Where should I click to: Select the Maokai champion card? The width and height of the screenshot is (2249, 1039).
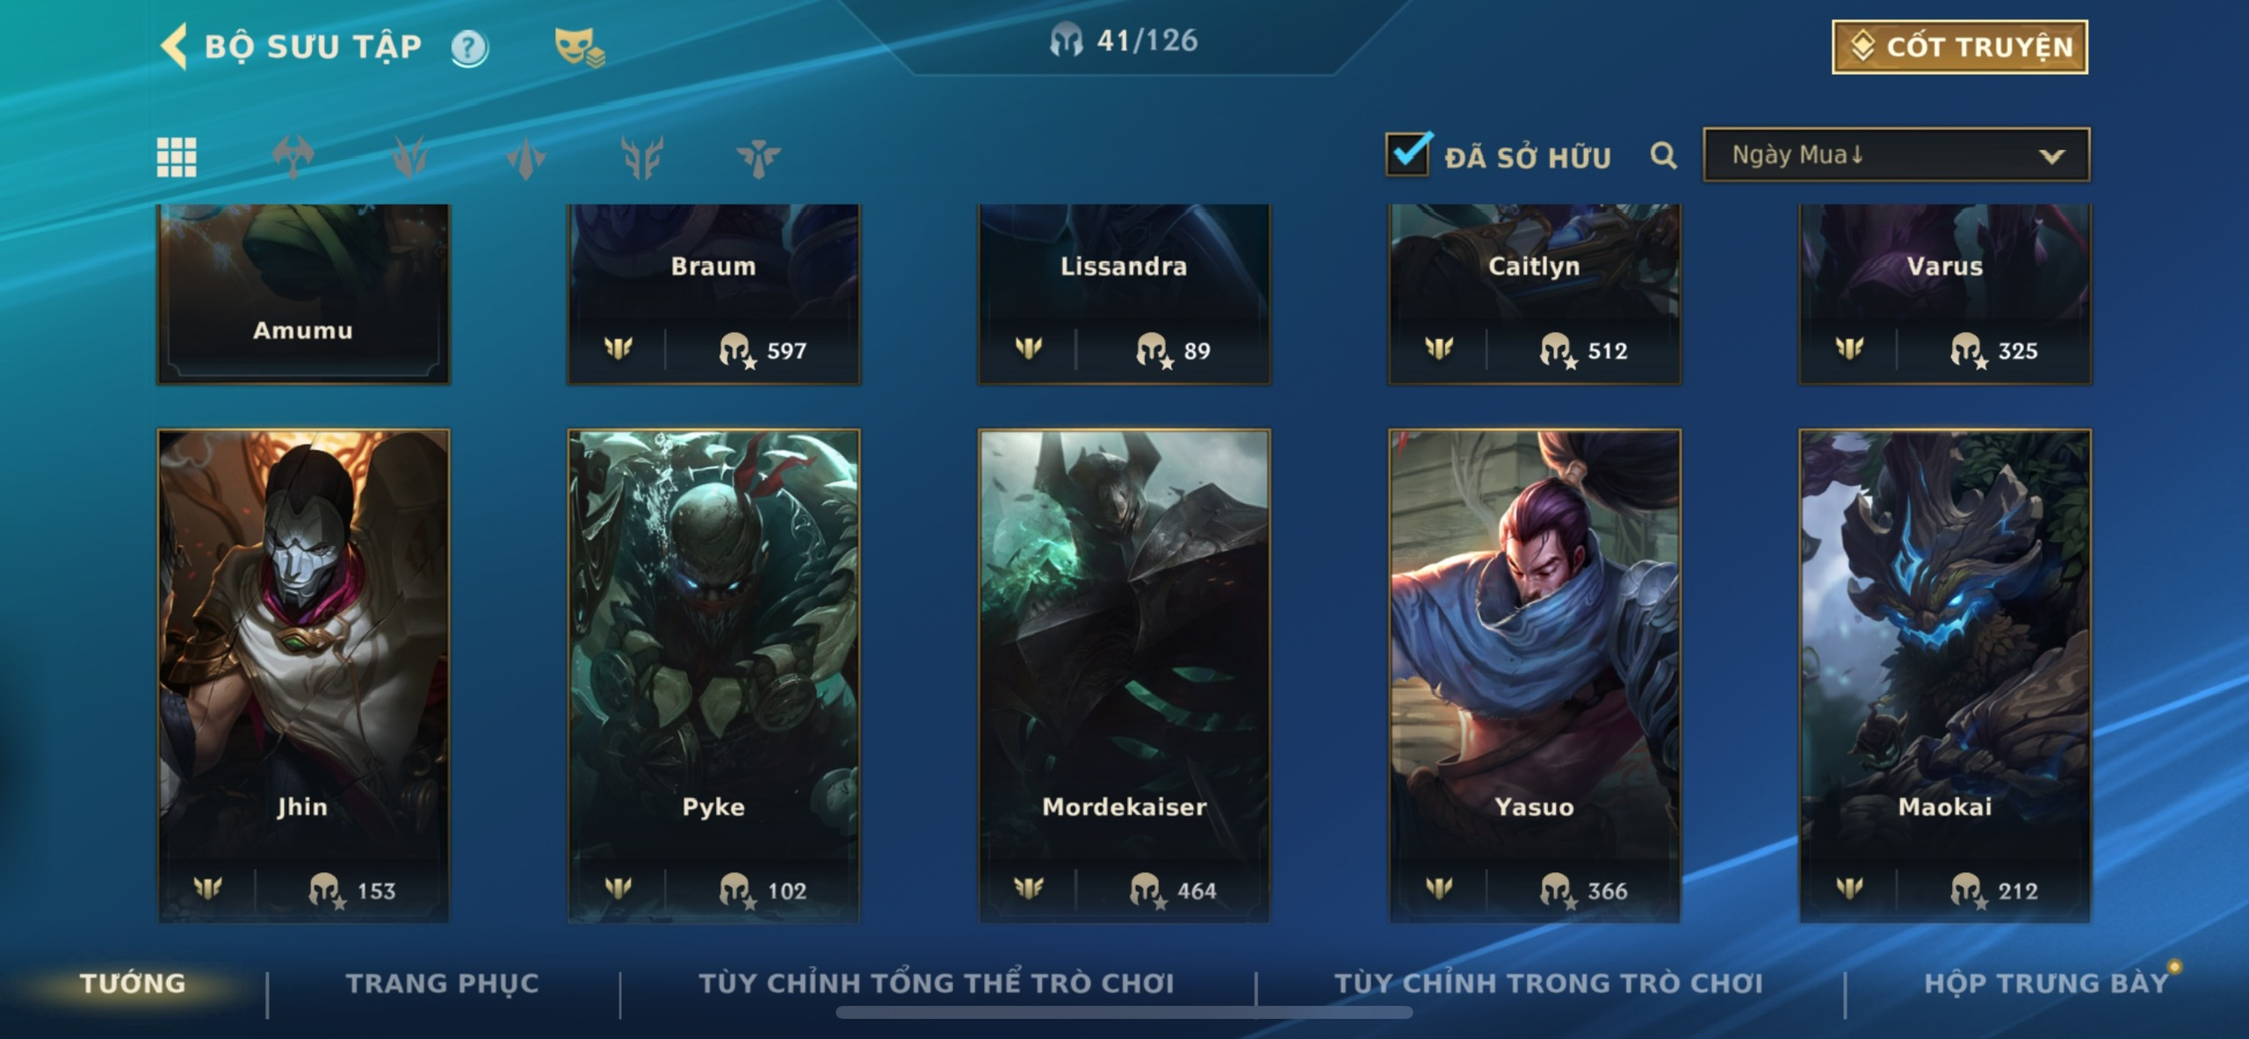tap(1945, 675)
